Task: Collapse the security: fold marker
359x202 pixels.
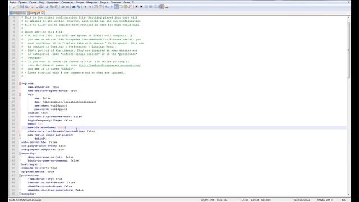Action: (20, 153)
